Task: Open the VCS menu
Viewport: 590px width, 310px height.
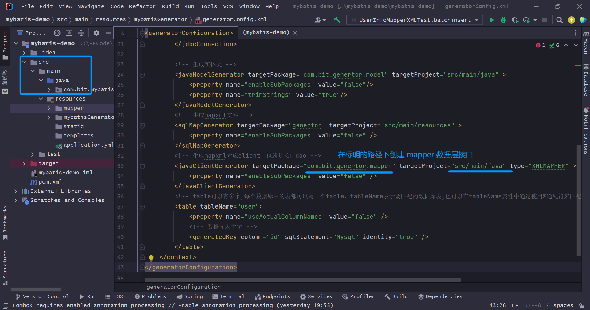Action: [x=228, y=6]
